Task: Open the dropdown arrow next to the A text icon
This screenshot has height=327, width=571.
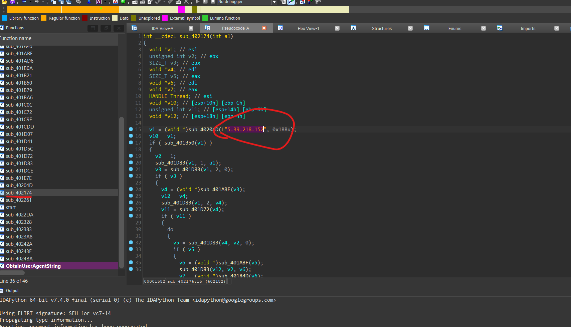Action: [x=106, y=2]
